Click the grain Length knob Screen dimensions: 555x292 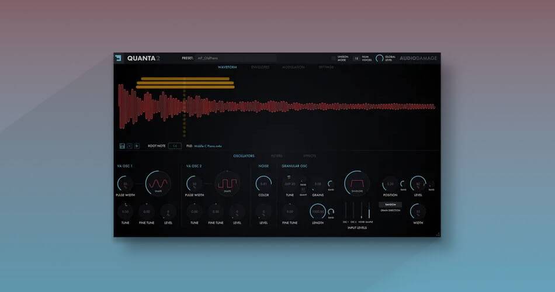tap(318, 211)
